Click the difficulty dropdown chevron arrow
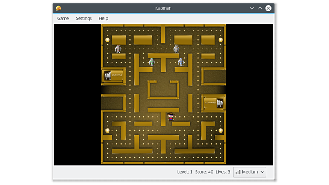The width and height of the screenshot is (329, 185). click(262, 172)
